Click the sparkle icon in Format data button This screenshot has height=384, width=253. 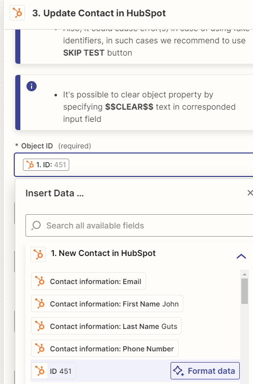pyautogui.click(x=179, y=371)
